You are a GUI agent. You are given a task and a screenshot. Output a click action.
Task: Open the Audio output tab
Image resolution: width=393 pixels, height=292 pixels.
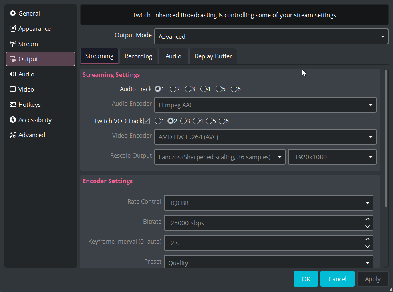[173, 56]
